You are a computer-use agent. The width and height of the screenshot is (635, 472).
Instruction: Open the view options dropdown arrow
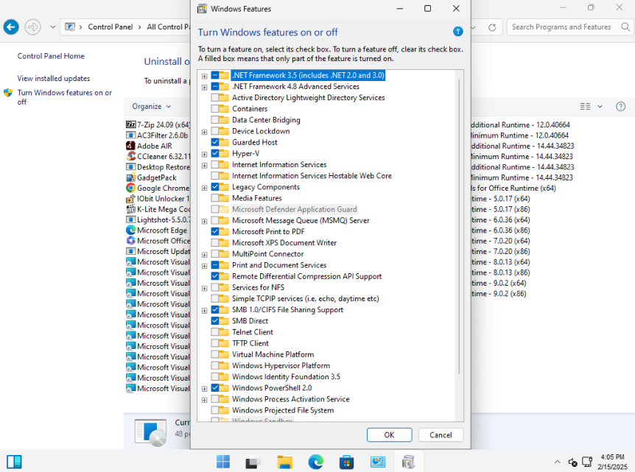[x=600, y=107]
